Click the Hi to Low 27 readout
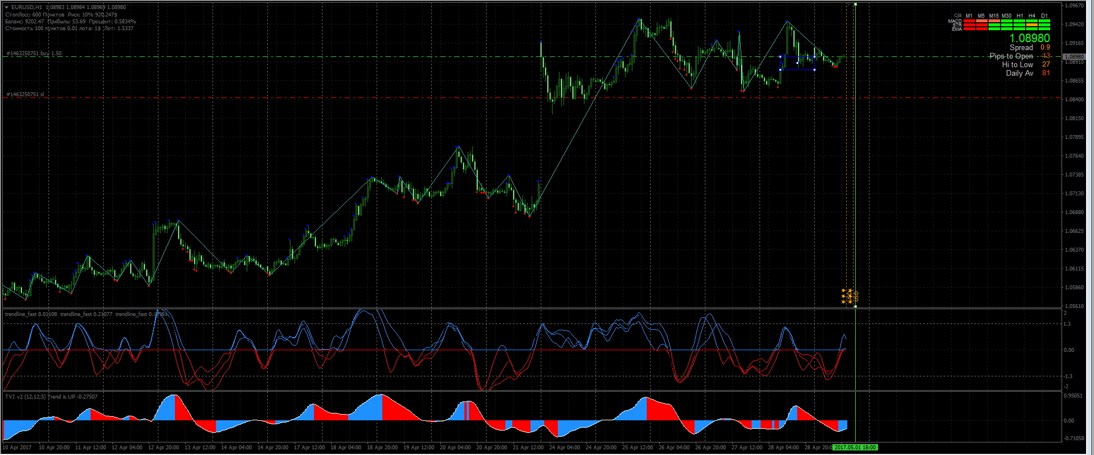Screen dimensions: 1094x455 click(x=1026, y=64)
